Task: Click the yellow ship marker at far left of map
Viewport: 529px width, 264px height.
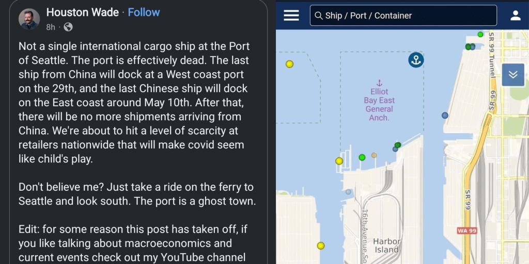Action: click(289, 64)
